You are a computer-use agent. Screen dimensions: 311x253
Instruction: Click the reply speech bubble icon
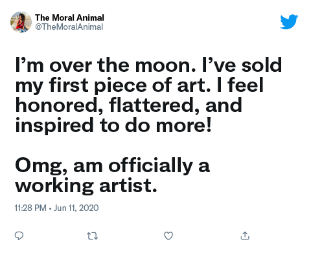coord(19,236)
